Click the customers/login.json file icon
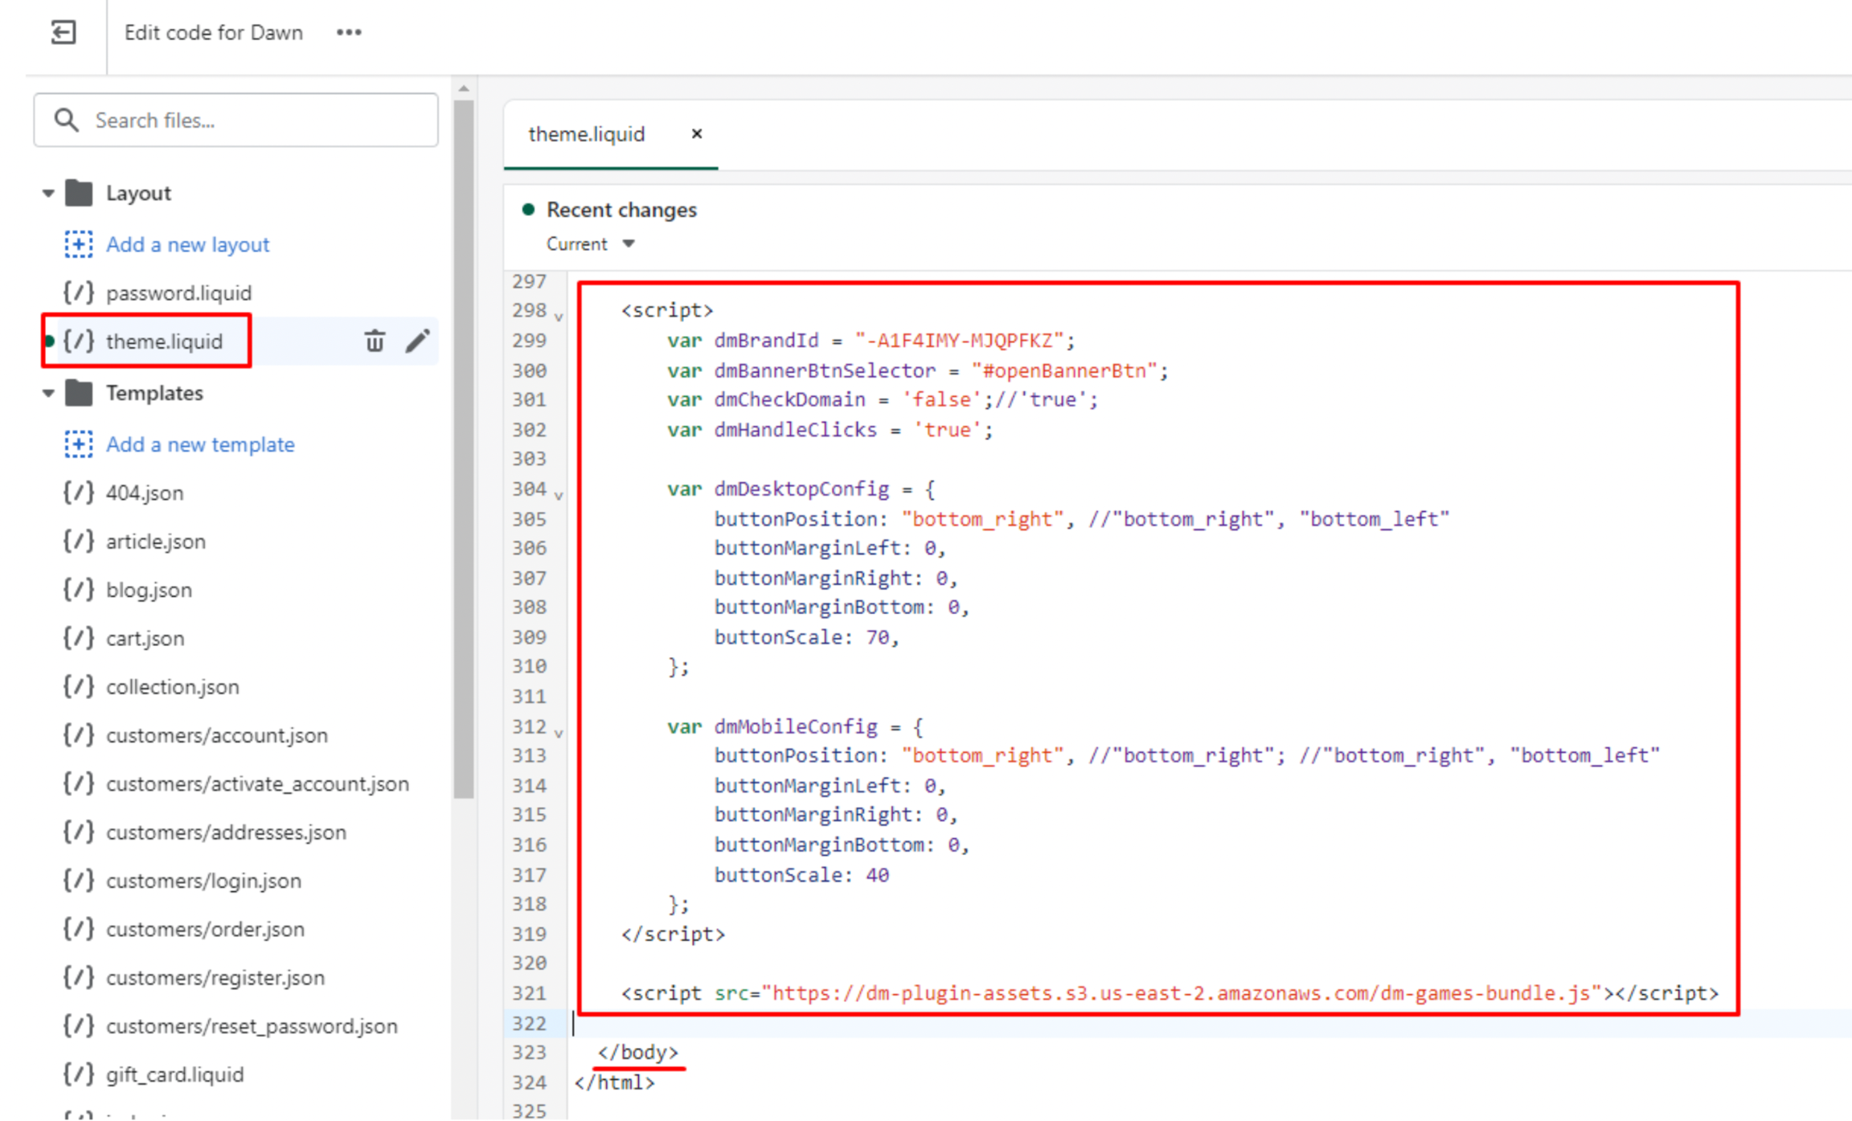Screen dimensions: 1852x1121 tap(79, 881)
